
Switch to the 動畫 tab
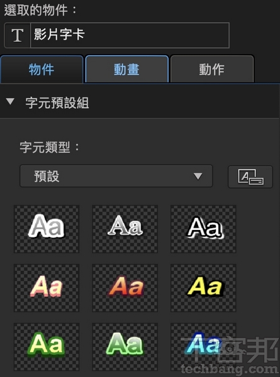pos(127,69)
